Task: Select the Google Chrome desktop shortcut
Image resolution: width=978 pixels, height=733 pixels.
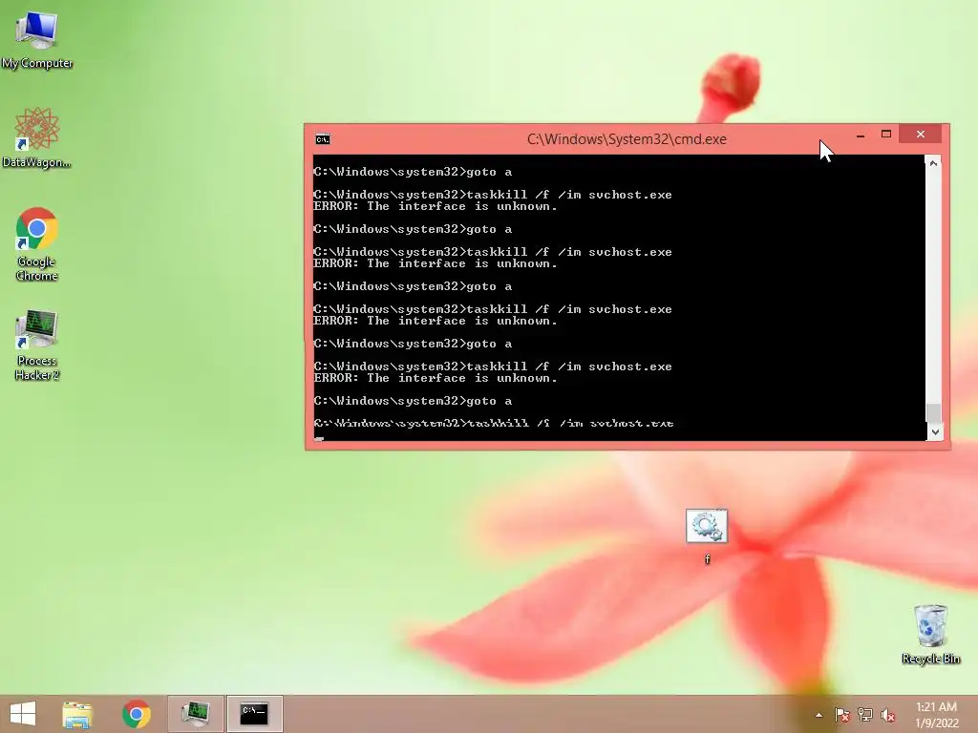Action: 37,243
